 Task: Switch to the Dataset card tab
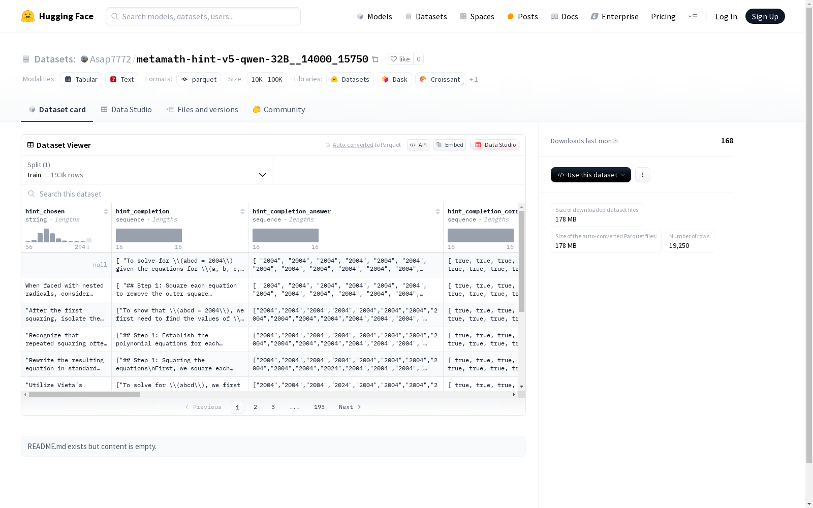coord(57,110)
